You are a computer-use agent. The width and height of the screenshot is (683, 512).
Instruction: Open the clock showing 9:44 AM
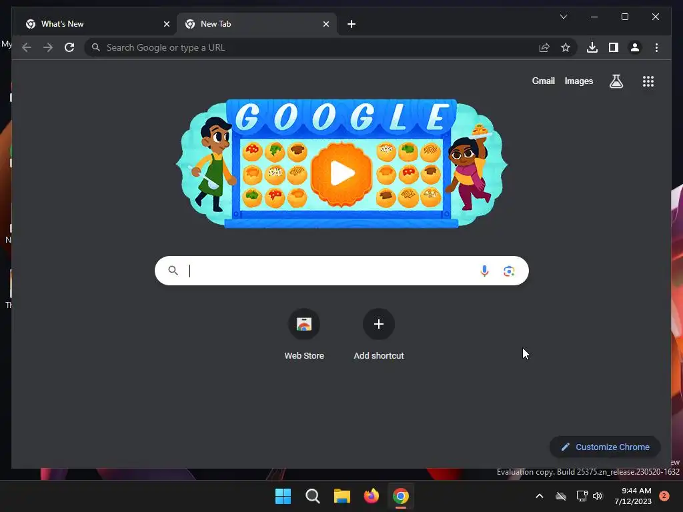[x=633, y=496]
